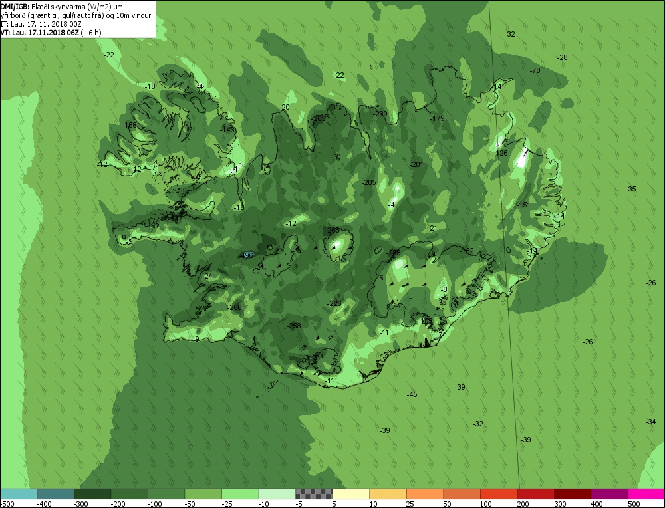This screenshot has width=665, height=508.
Task: Select the orange swatch between 25 and 50
Action: coord(424,494)
